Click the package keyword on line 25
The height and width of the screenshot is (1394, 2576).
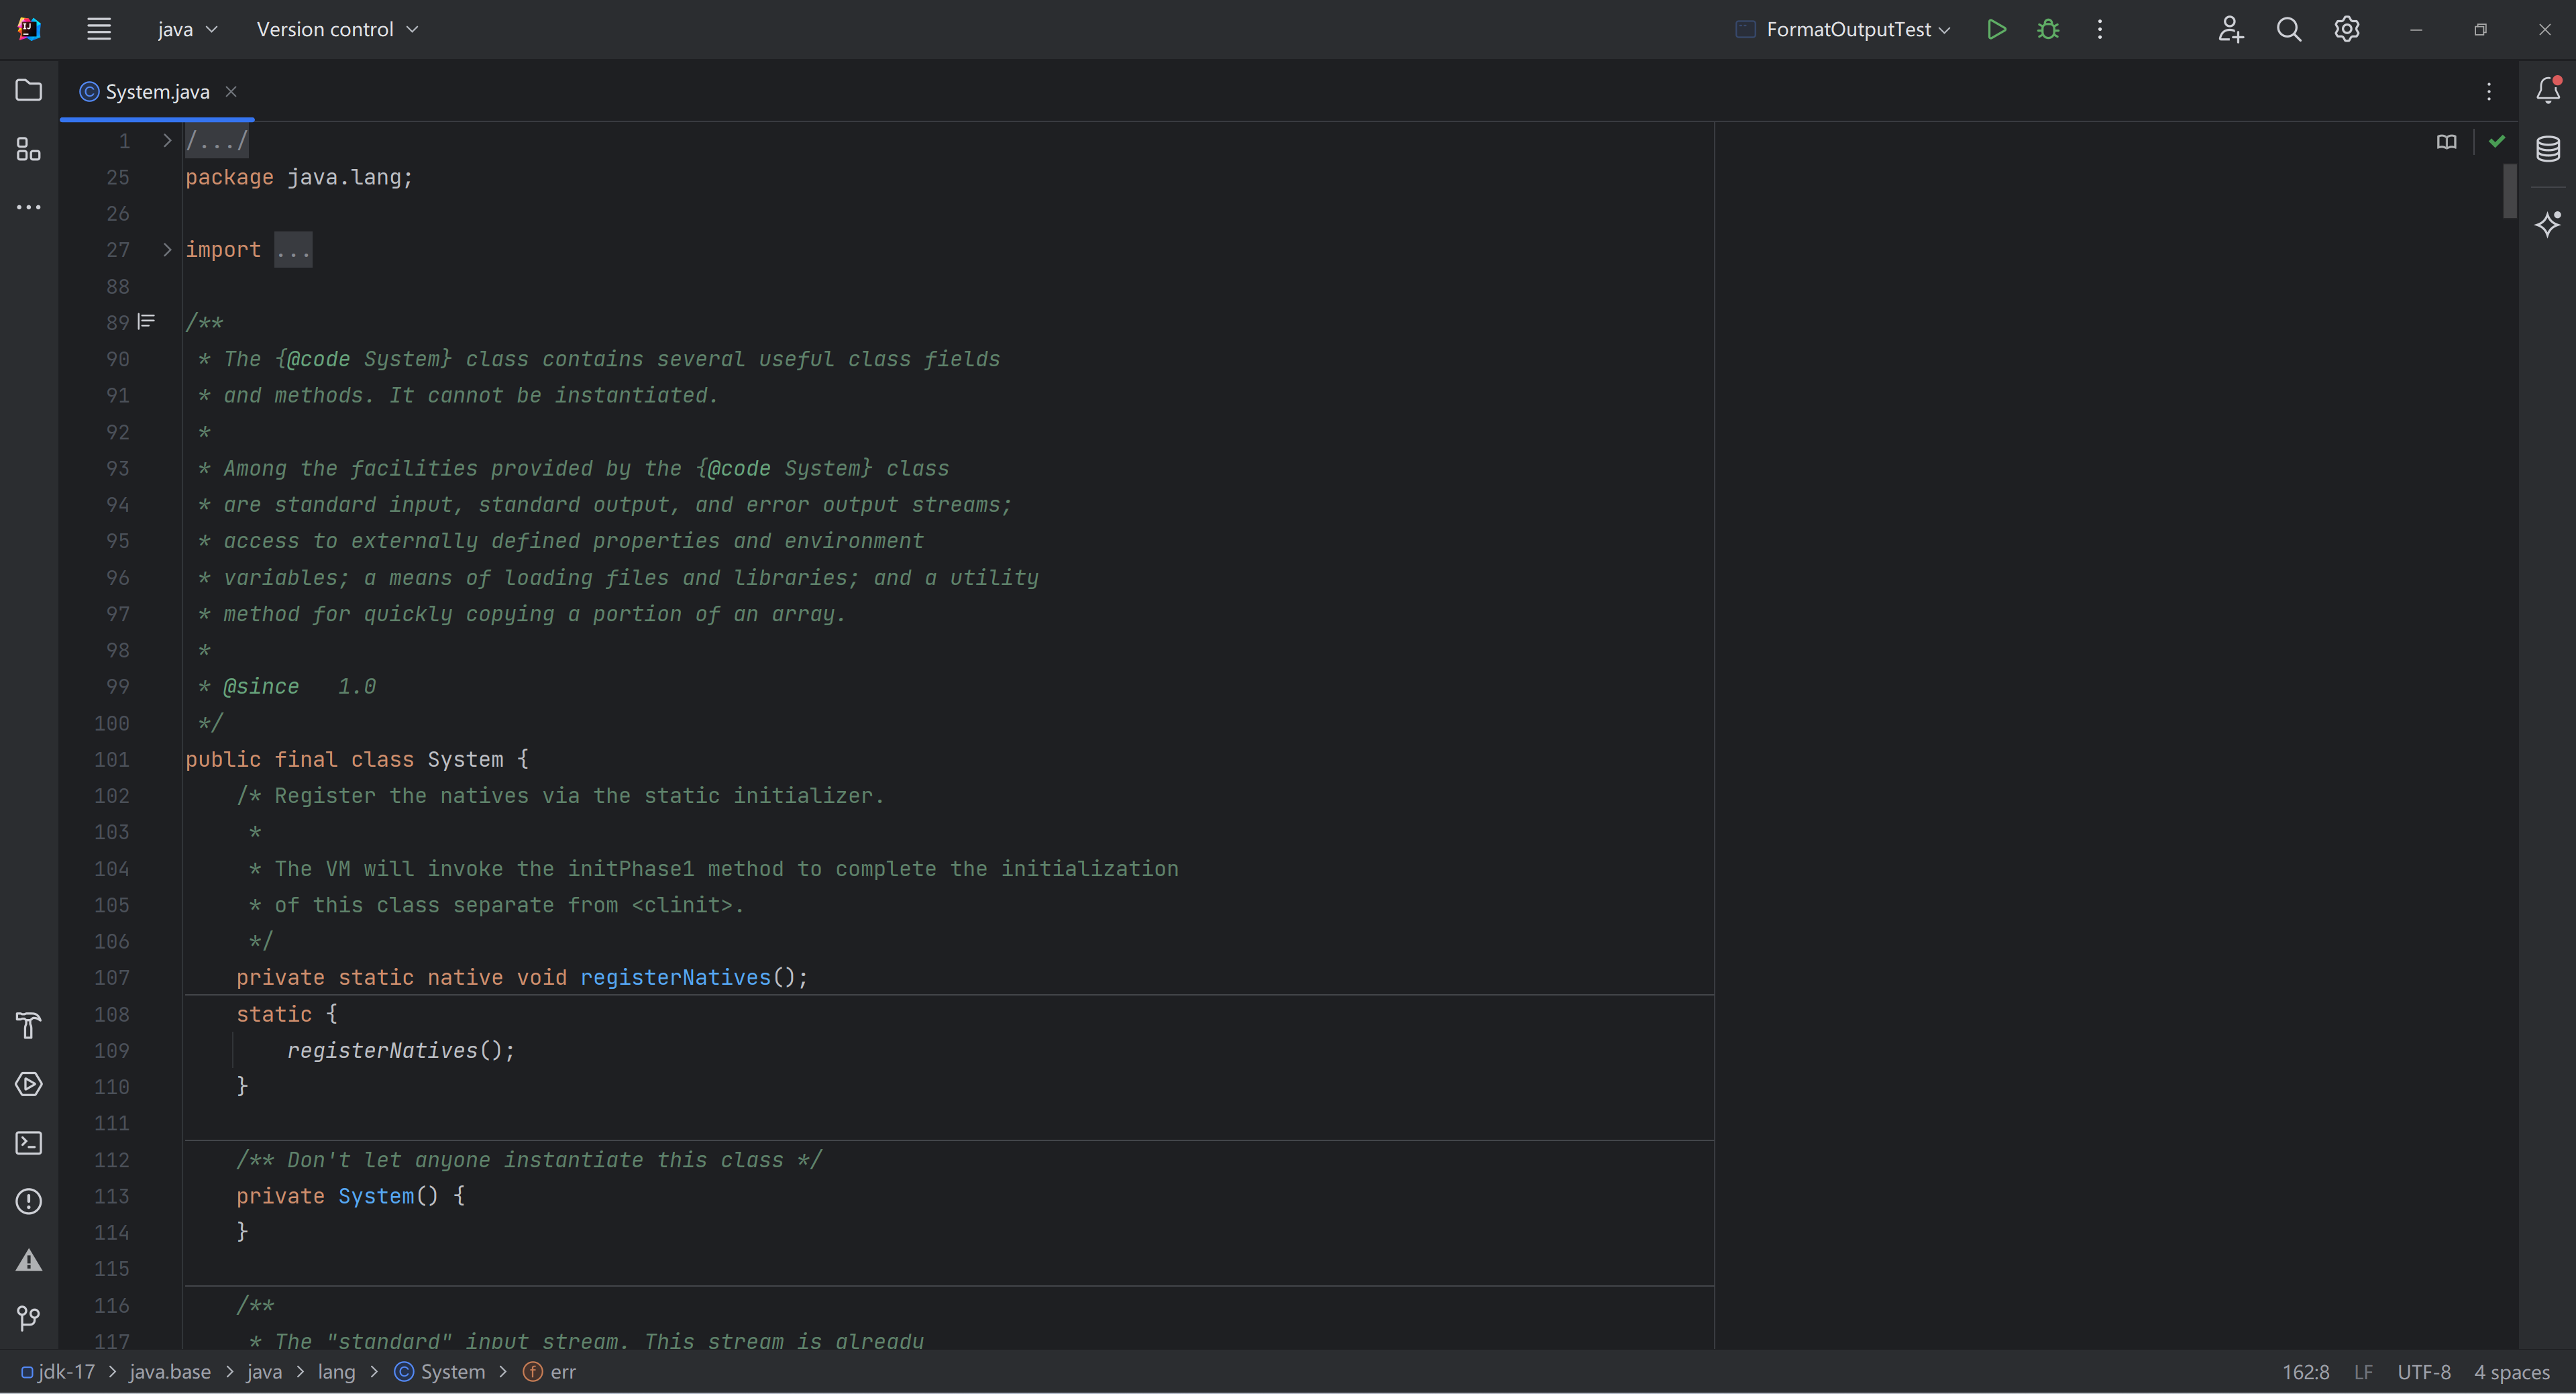pyautogui.click(x=229, y=177)
